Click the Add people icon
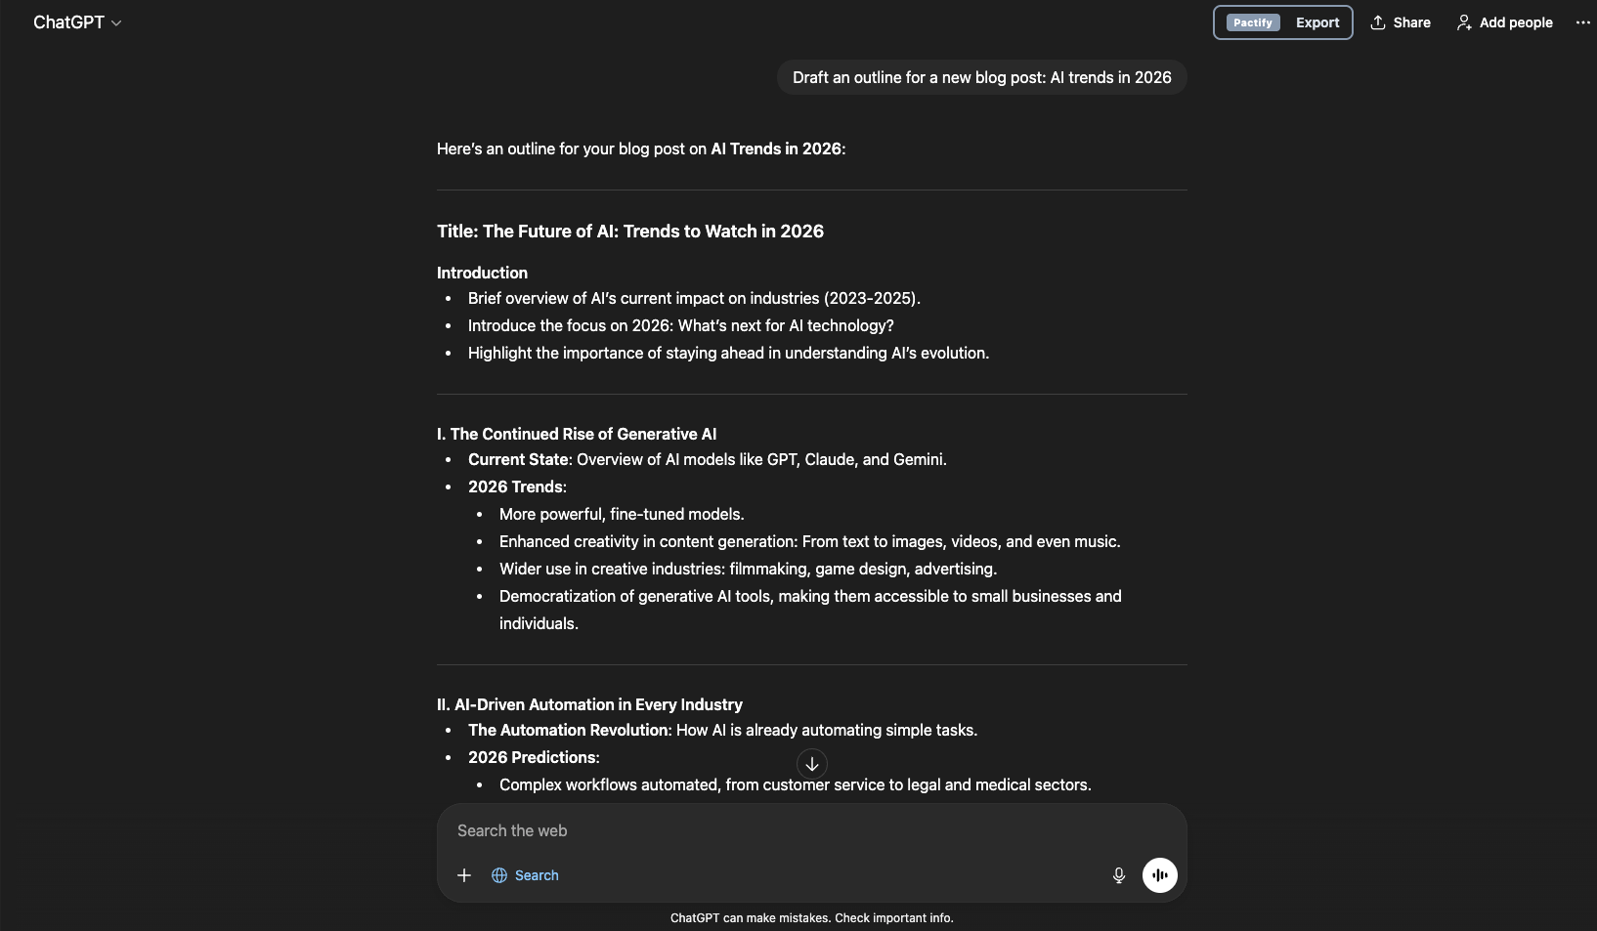Screen dimensions: 1597x931 point(1463,22)
